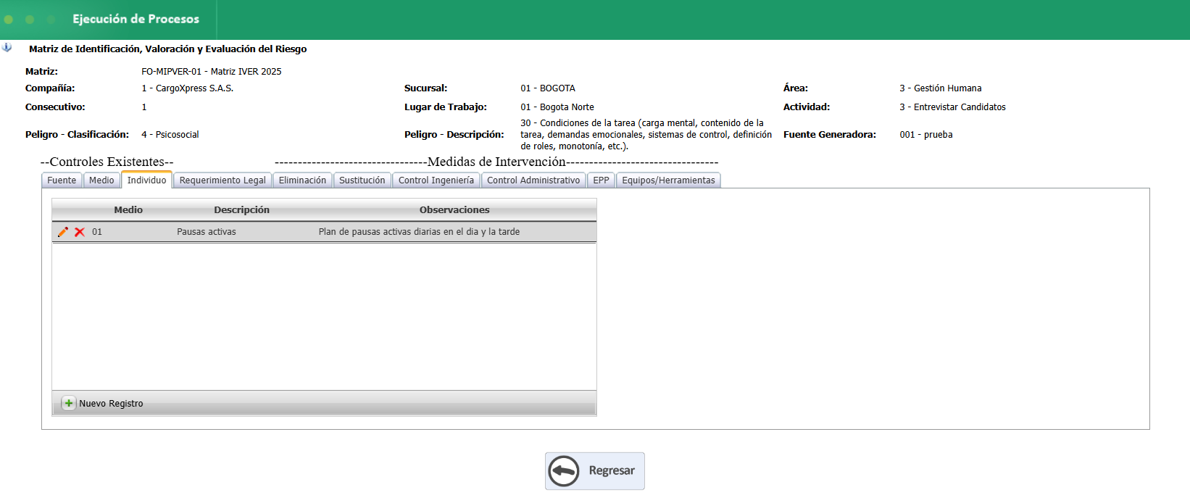
Task: Select the Control Ingeniería tab
Action: pos(436,180)
